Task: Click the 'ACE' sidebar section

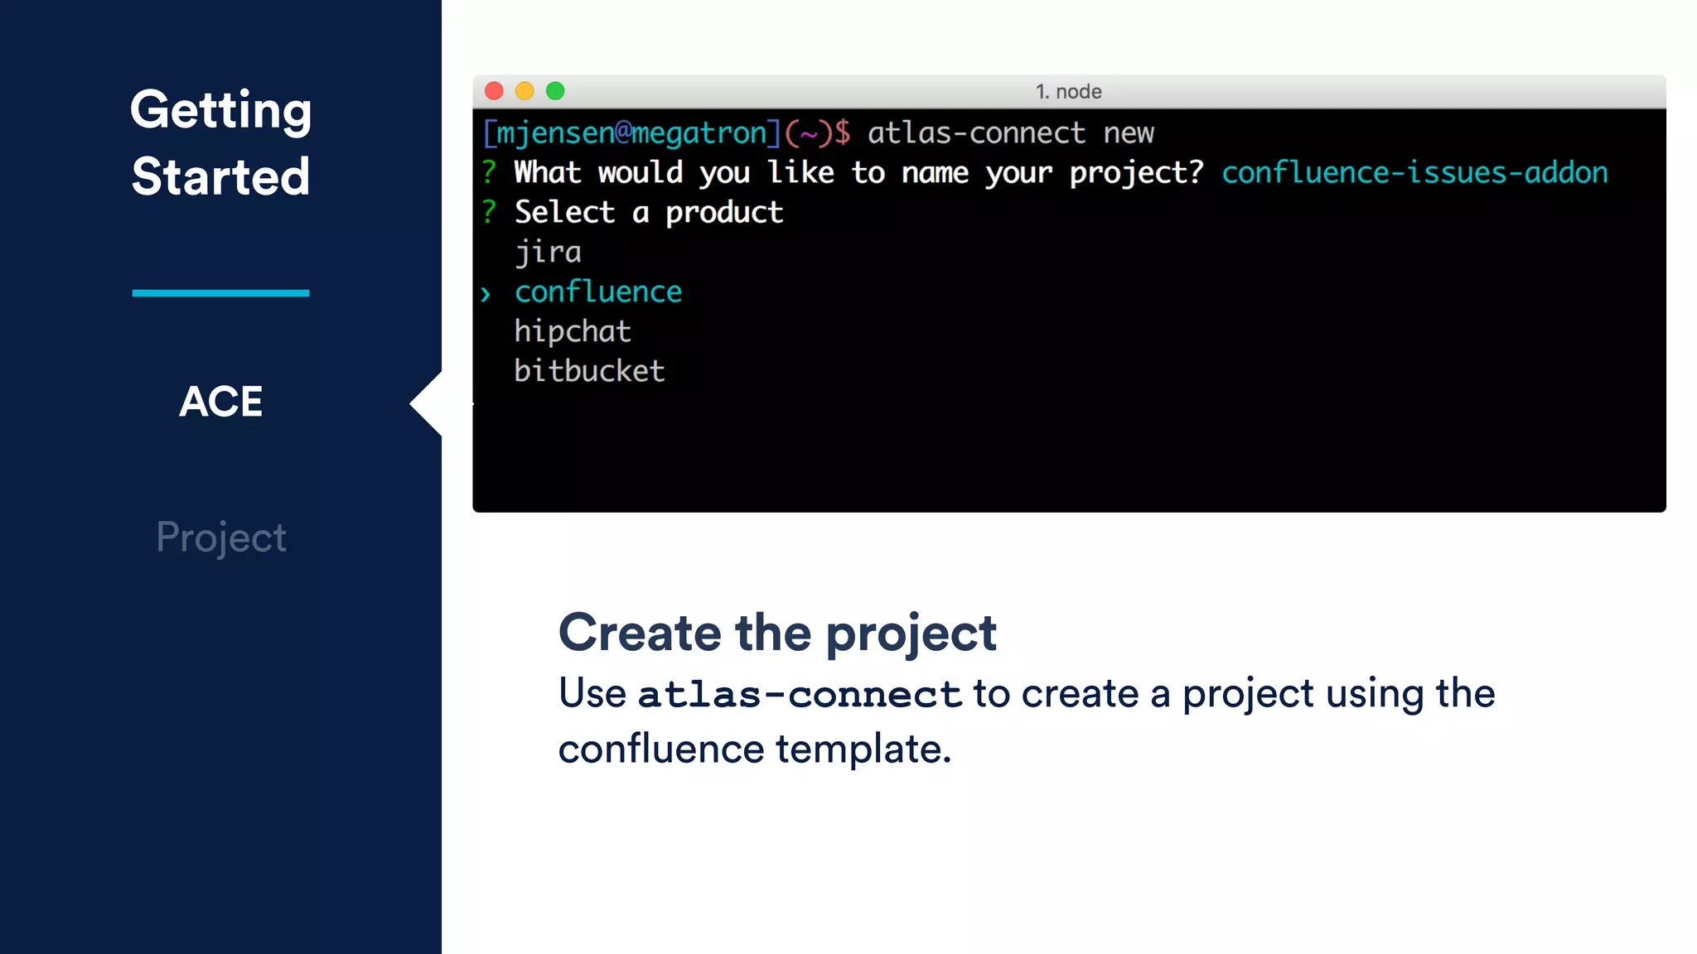Action: pos(220,402)
